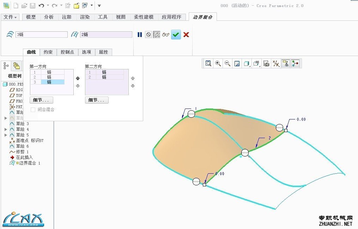Click the Open file icon
358x229 pixels.
24,6
